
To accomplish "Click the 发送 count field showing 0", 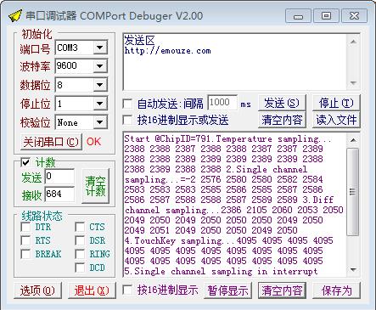I will click(x=59, y=177).
